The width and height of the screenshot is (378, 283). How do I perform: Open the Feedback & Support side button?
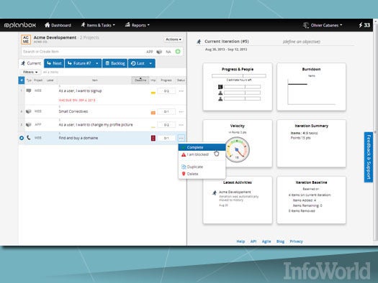pyautogui.click(x=369, y=157)
